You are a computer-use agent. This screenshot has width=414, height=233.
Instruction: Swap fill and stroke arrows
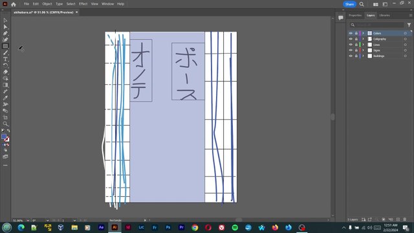click(8, 131)
